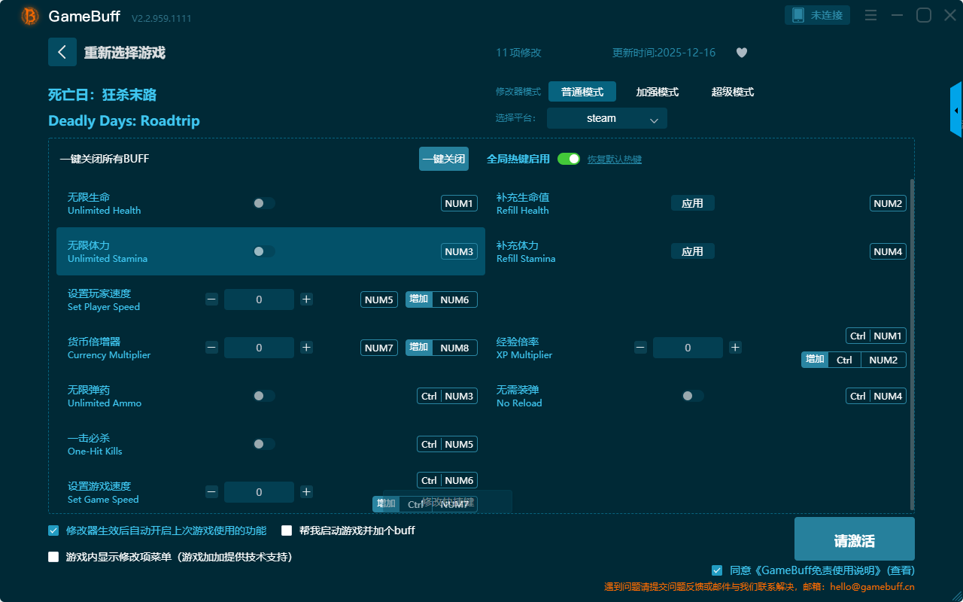Increase Set Player Speed with plus

(x=306, y=299)
